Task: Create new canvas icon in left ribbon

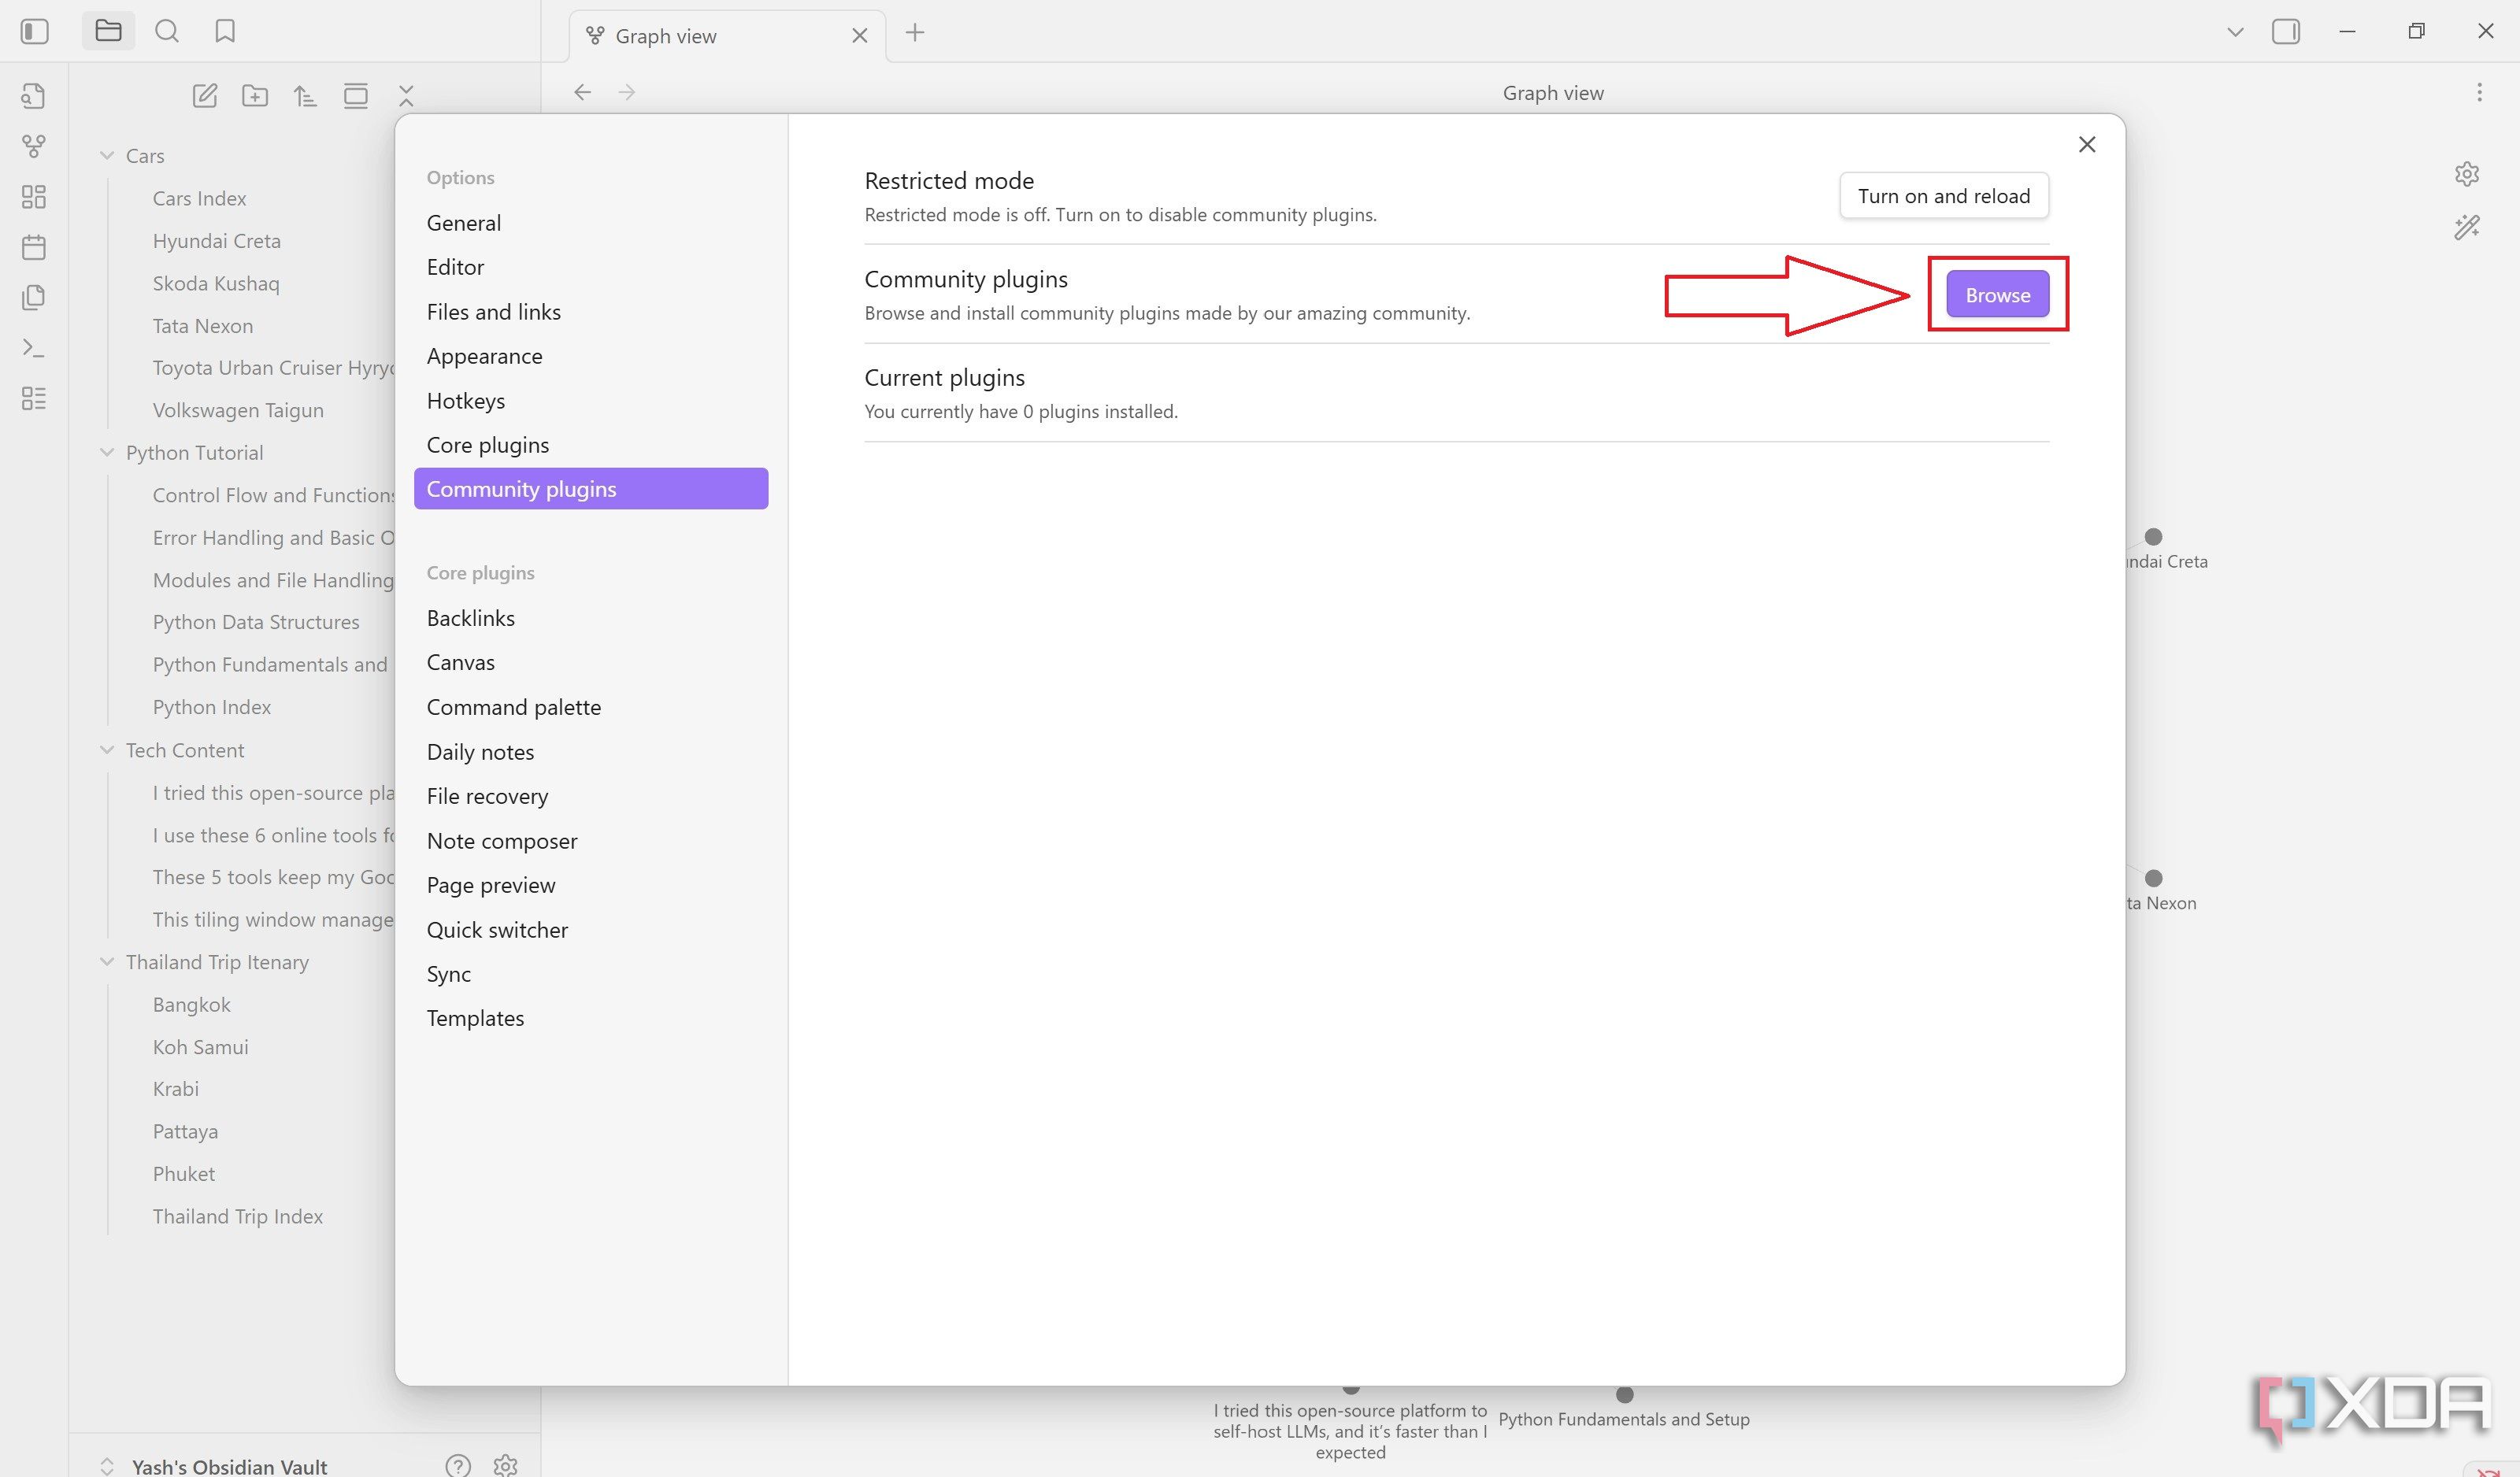Action: [x=34, y=197]
